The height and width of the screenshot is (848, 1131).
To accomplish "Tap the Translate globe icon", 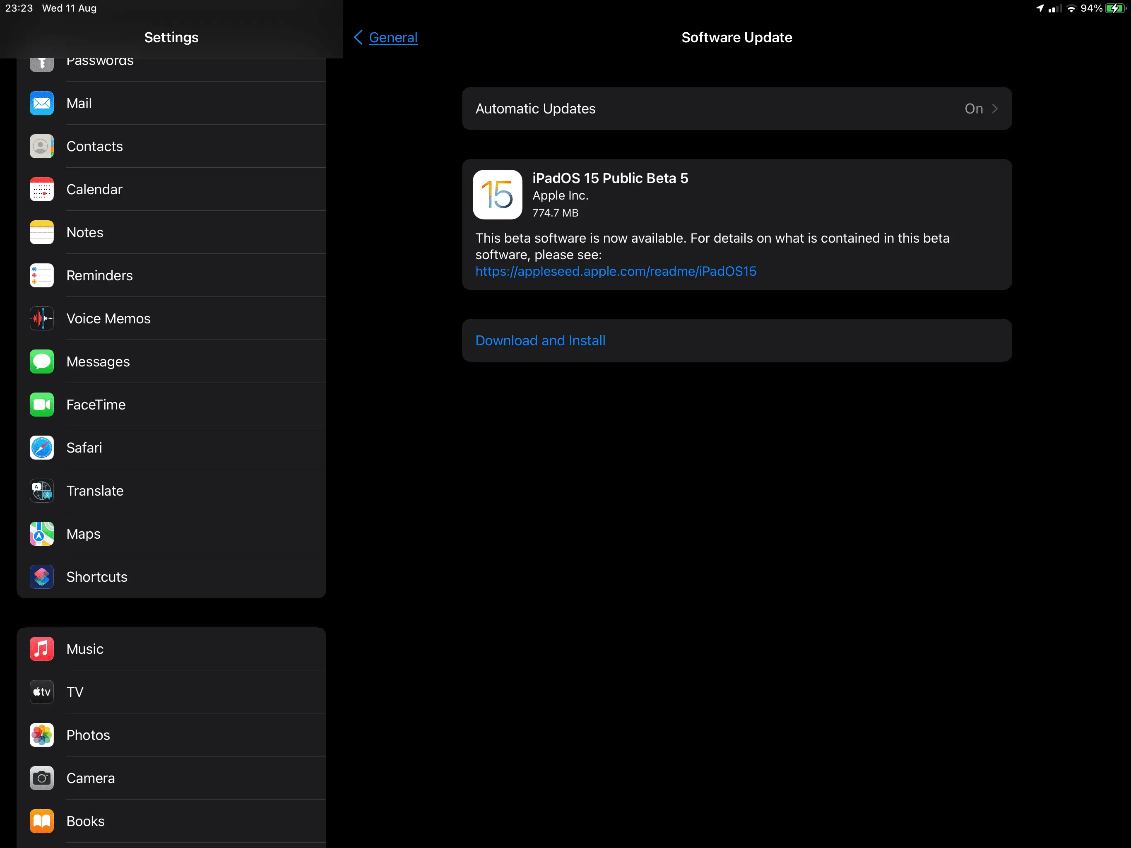I will [41, 491].
